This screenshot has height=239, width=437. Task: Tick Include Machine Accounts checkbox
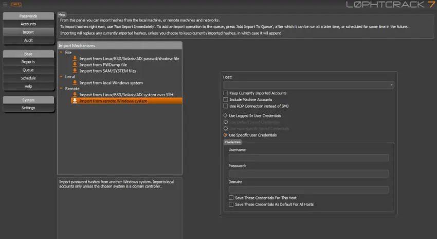pos(226,99)
